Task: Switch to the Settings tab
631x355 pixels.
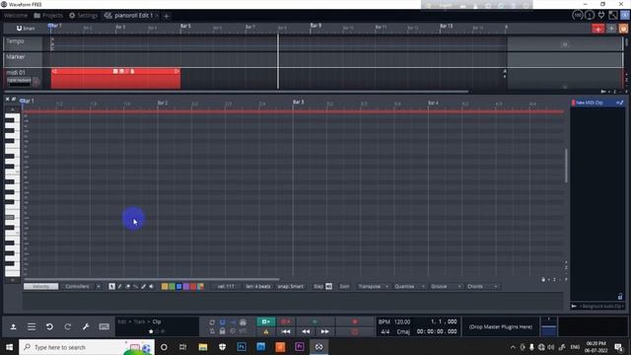Action: (83, 16)
